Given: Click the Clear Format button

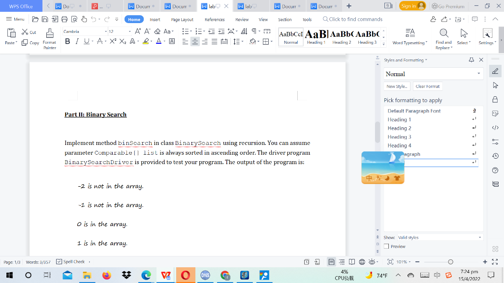Looking at the screenshot, I should click(427, 86).
